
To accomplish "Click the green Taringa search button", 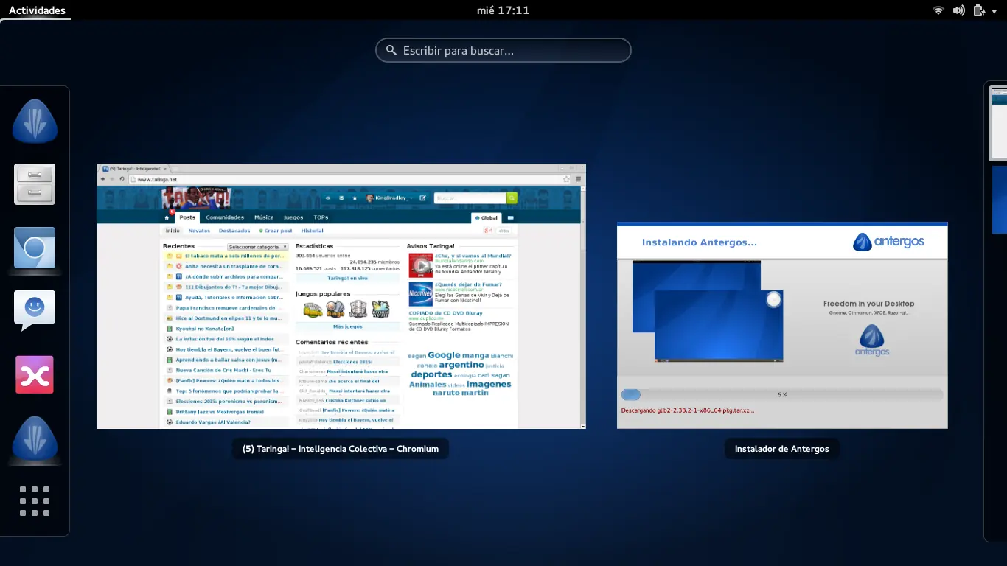I will tap(512, 198).
